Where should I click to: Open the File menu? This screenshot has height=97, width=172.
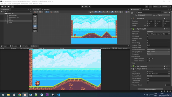2,4
